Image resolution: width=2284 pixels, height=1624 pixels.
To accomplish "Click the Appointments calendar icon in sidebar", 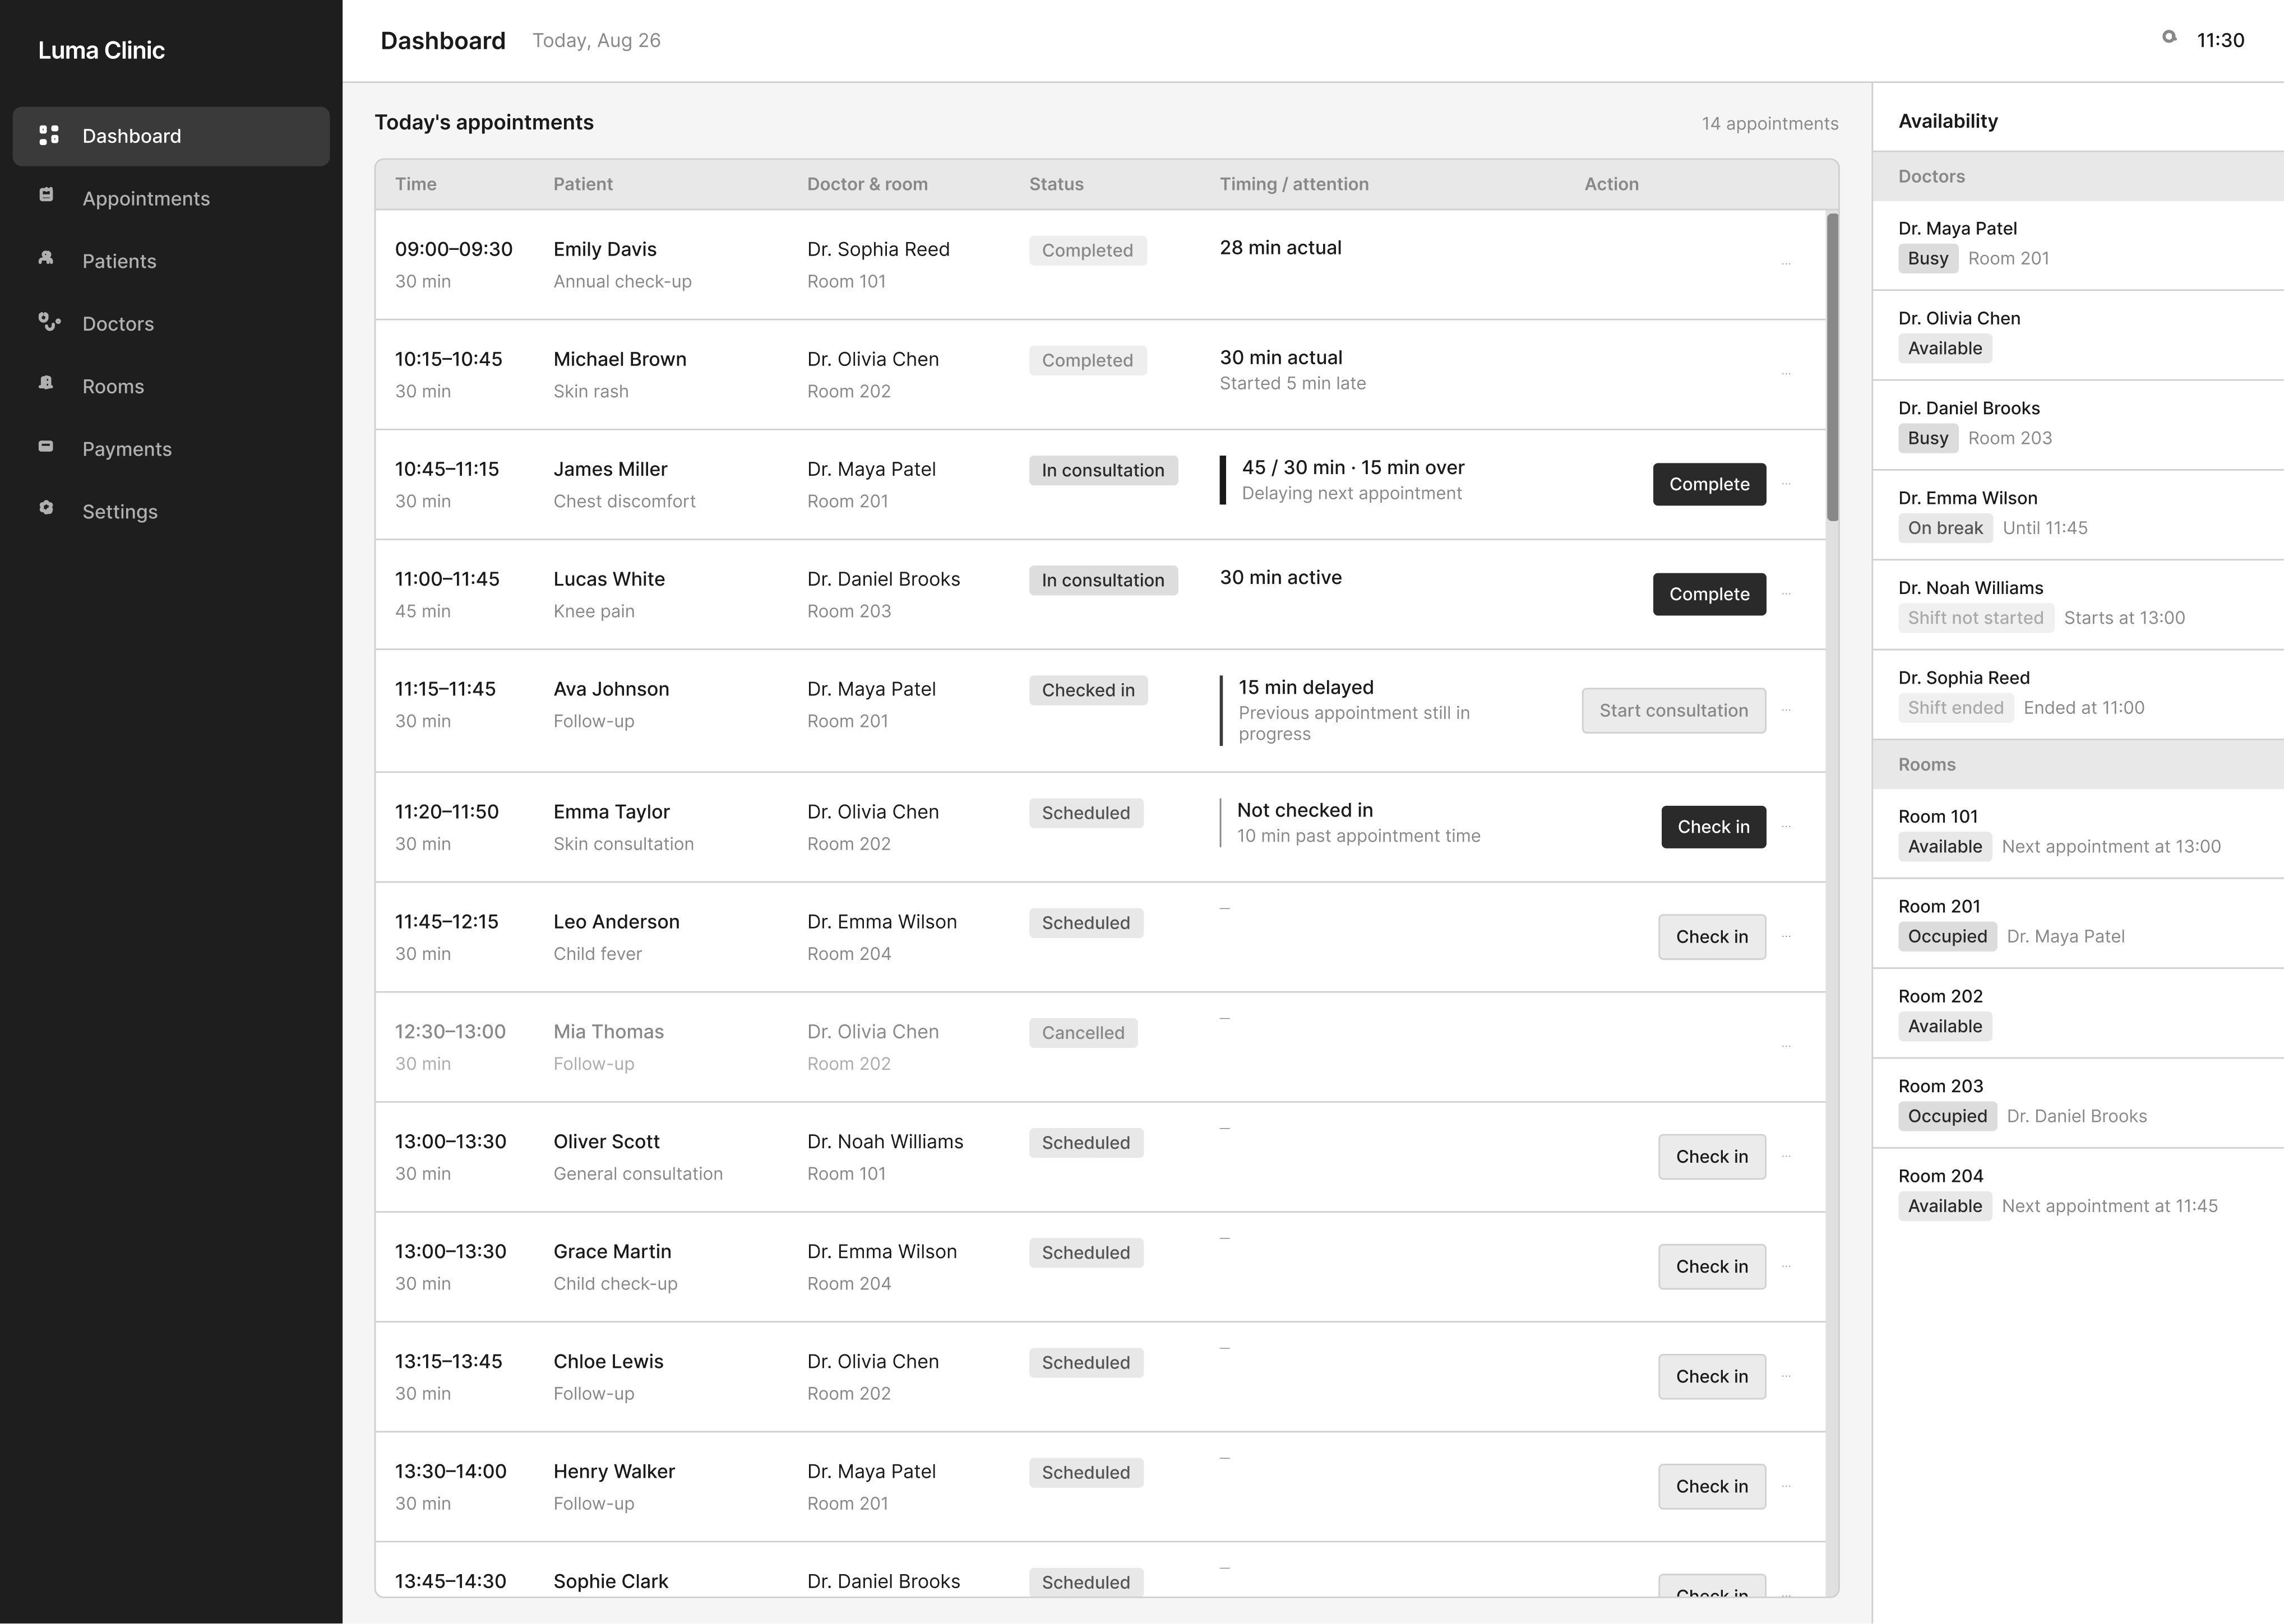I will tap(46, 195).
